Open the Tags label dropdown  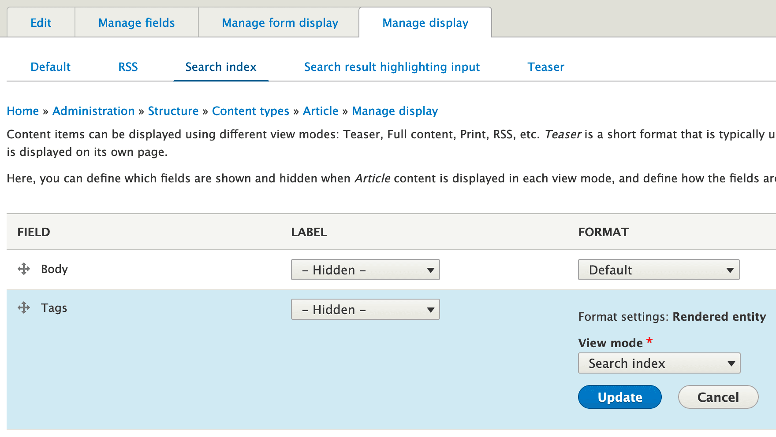(365, 309)
